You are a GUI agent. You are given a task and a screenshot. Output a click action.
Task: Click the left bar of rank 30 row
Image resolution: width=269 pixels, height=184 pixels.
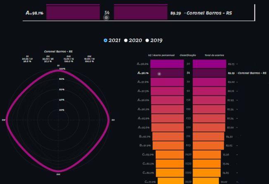[167, 64]
